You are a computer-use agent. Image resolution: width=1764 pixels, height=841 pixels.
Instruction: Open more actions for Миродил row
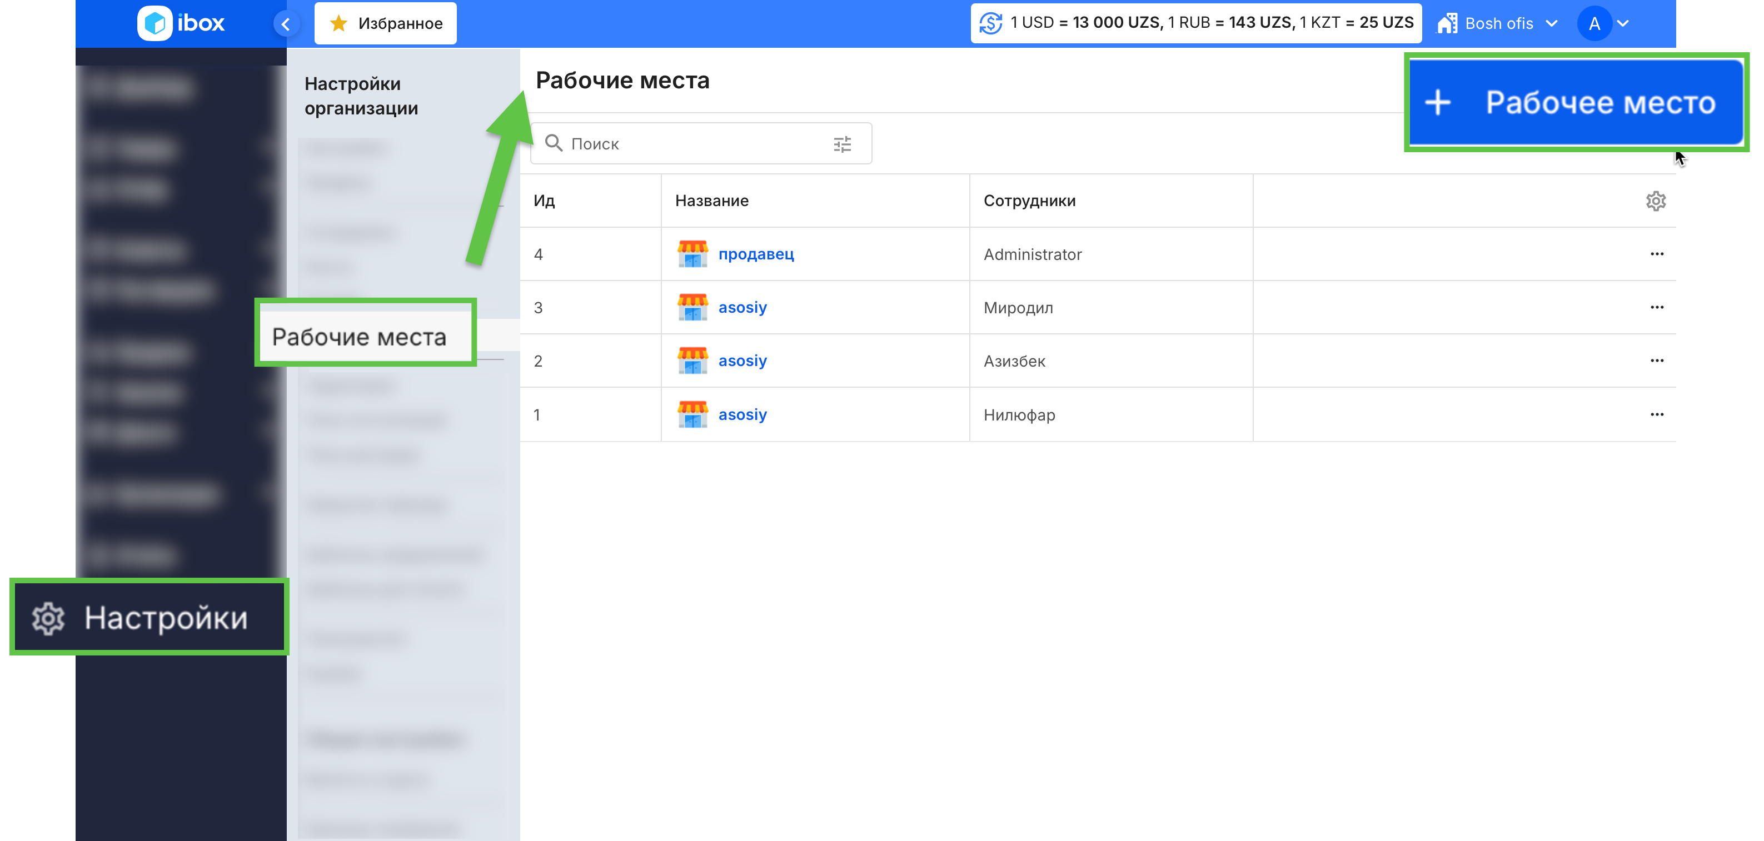[x=1657, y=307]
